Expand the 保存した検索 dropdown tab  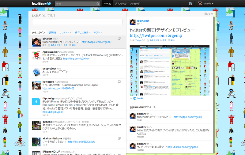[x=83, y=32]
